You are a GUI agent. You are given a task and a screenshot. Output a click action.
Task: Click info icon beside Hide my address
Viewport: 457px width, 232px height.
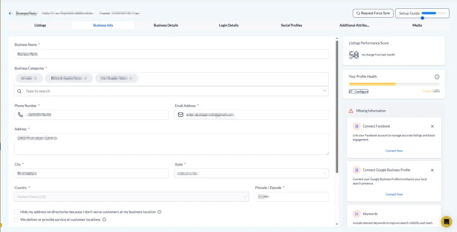(160, 212)
